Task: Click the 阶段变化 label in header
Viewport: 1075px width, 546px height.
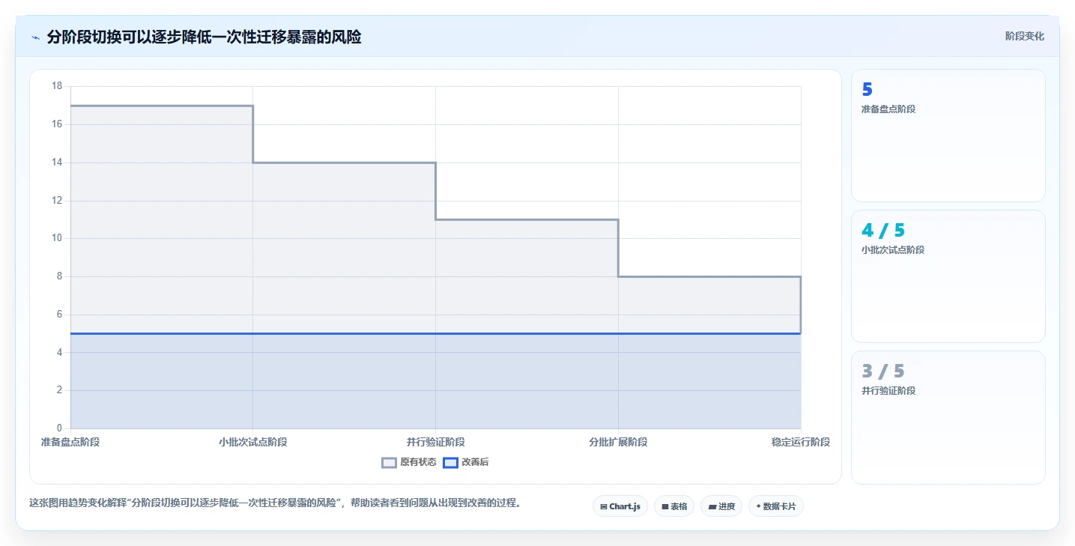Action: coord(1024,36)
